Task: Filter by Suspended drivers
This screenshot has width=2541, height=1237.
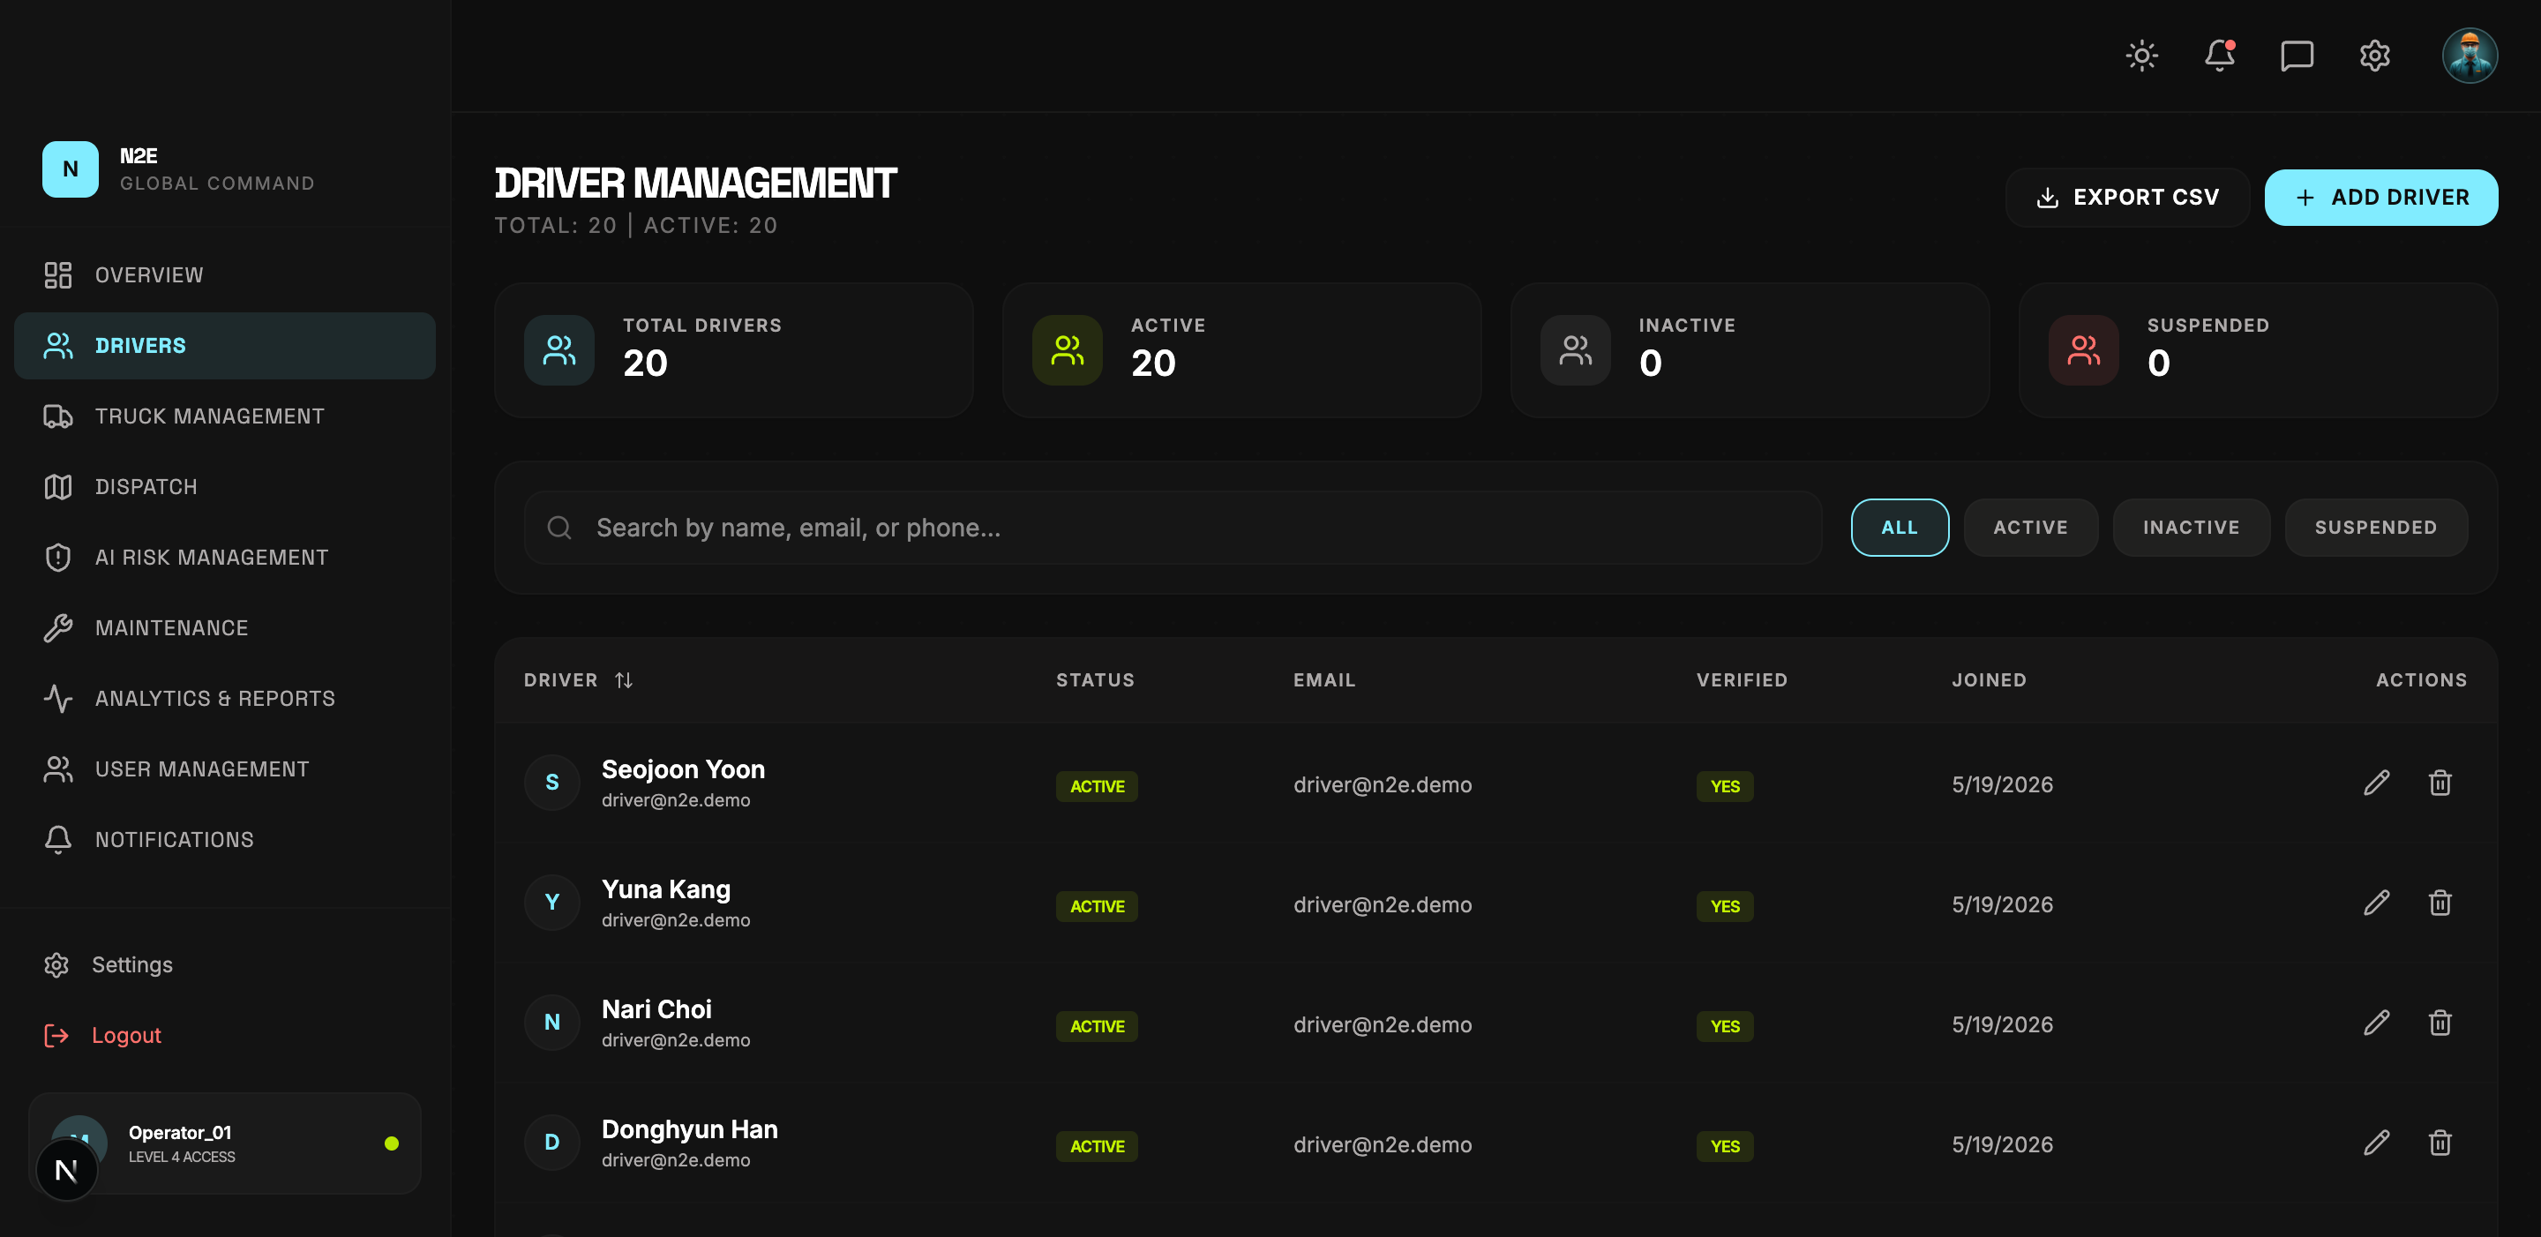Action: click(x=2375, y=528)
